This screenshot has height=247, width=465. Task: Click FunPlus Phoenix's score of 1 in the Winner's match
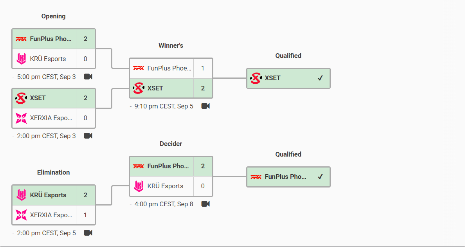click(203, 68)
